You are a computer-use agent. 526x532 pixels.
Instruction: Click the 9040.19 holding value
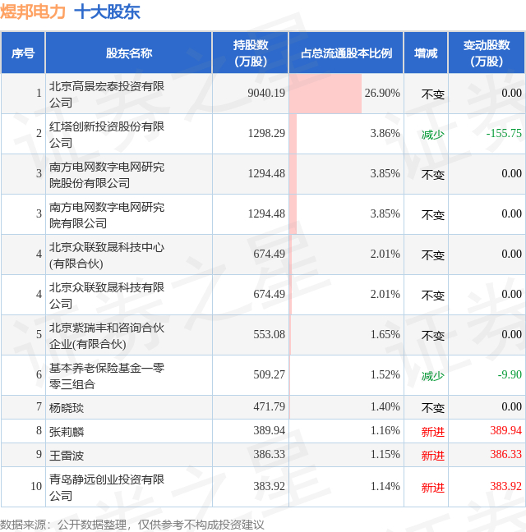pos(266,93)
